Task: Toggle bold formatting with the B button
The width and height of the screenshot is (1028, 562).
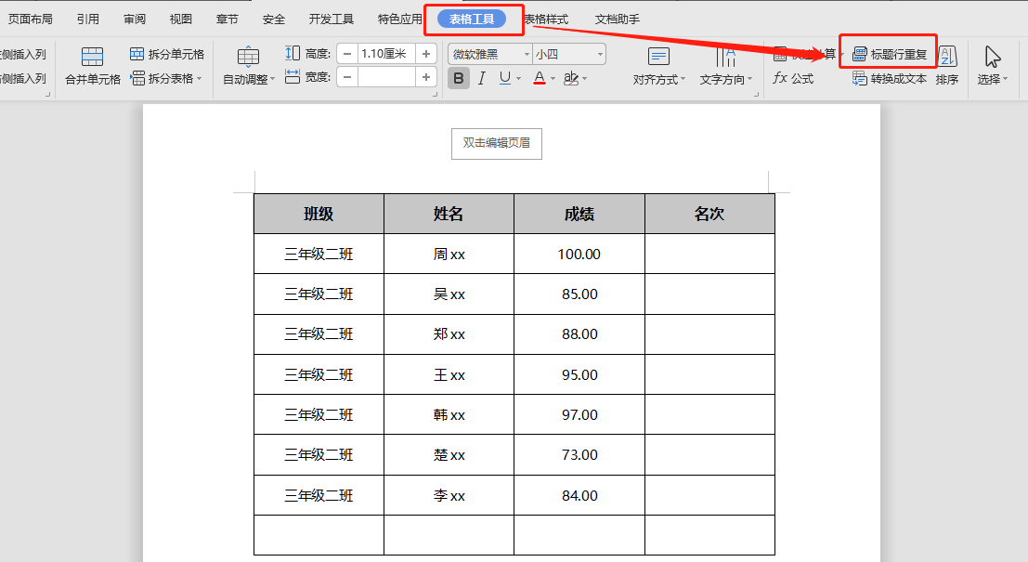Action: 458,78
